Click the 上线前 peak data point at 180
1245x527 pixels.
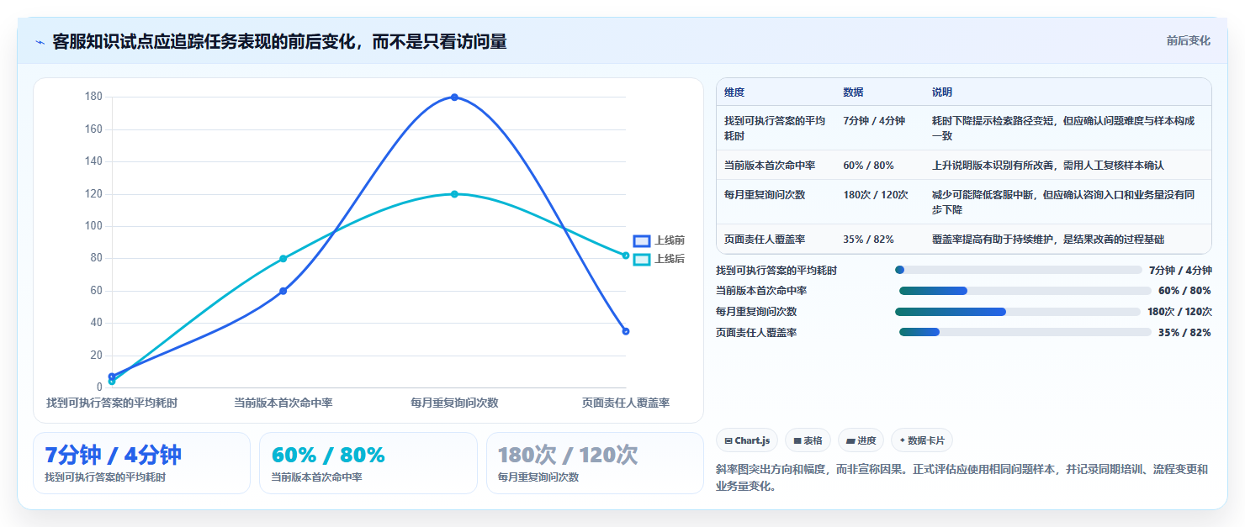(454, 97)
